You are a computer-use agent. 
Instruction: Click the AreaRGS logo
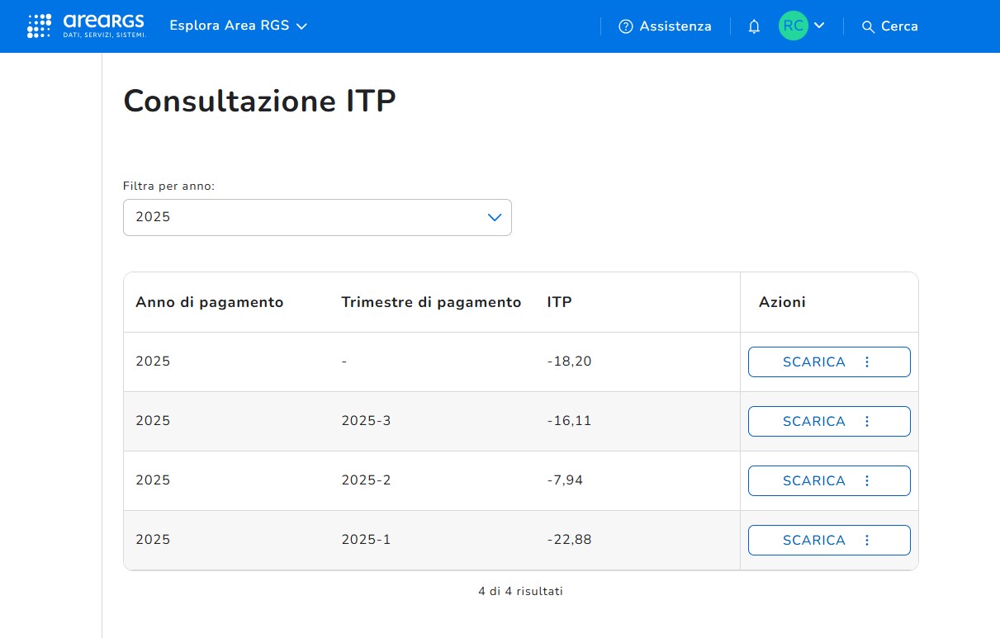point(87,26)
